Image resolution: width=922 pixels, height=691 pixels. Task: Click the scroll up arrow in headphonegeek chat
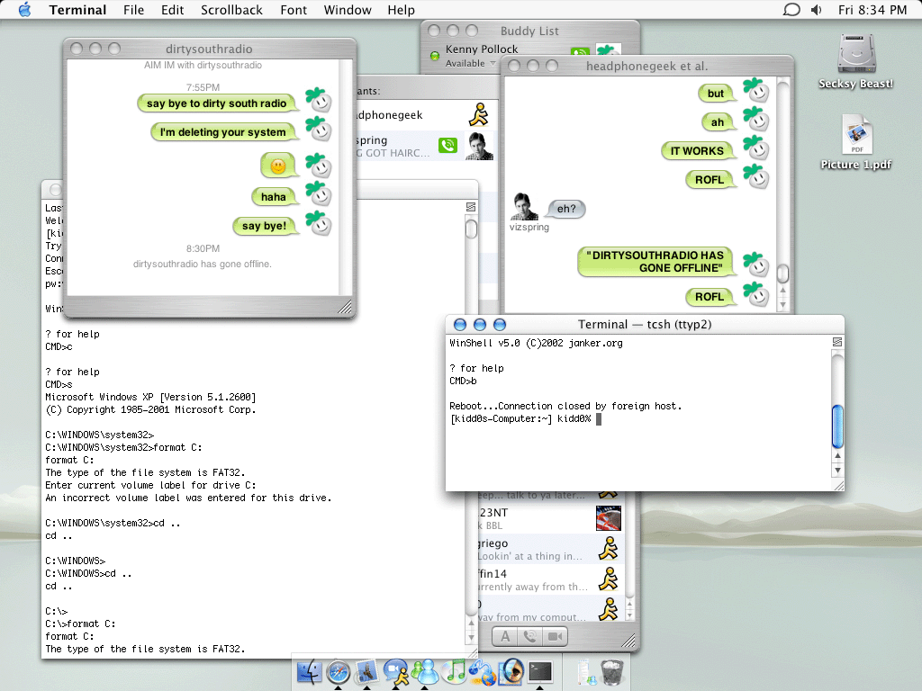coord(782,291)
